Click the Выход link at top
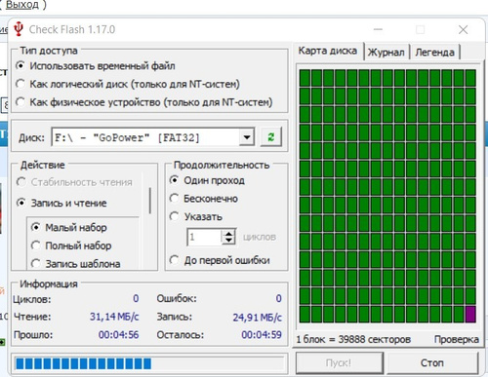488x377 pixels. [22, 5]
